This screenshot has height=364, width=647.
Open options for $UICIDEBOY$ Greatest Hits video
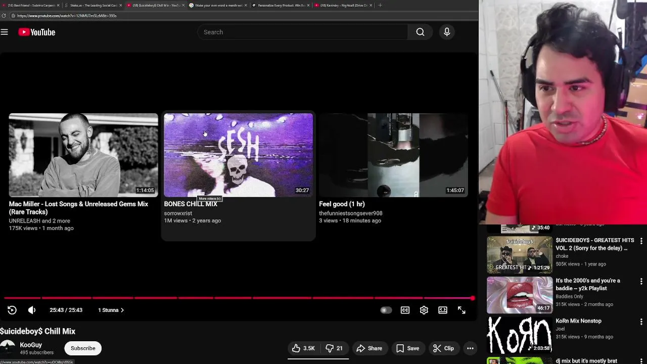[x=641, y=241]
